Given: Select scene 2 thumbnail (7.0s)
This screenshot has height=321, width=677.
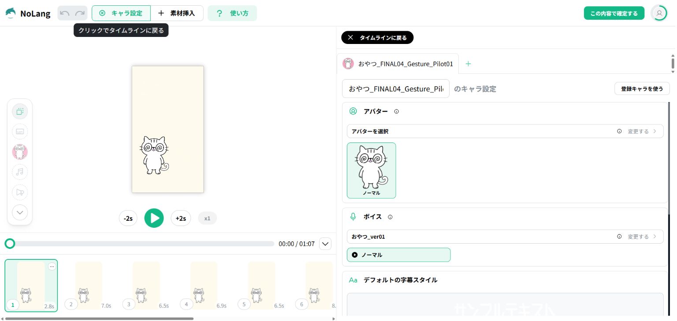Looking at the screenshot, I should 89,285.
